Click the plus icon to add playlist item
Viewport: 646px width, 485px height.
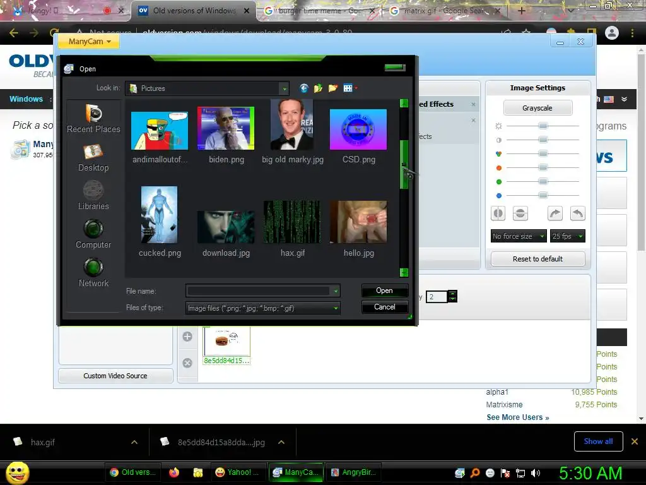(x=187, y=337)
